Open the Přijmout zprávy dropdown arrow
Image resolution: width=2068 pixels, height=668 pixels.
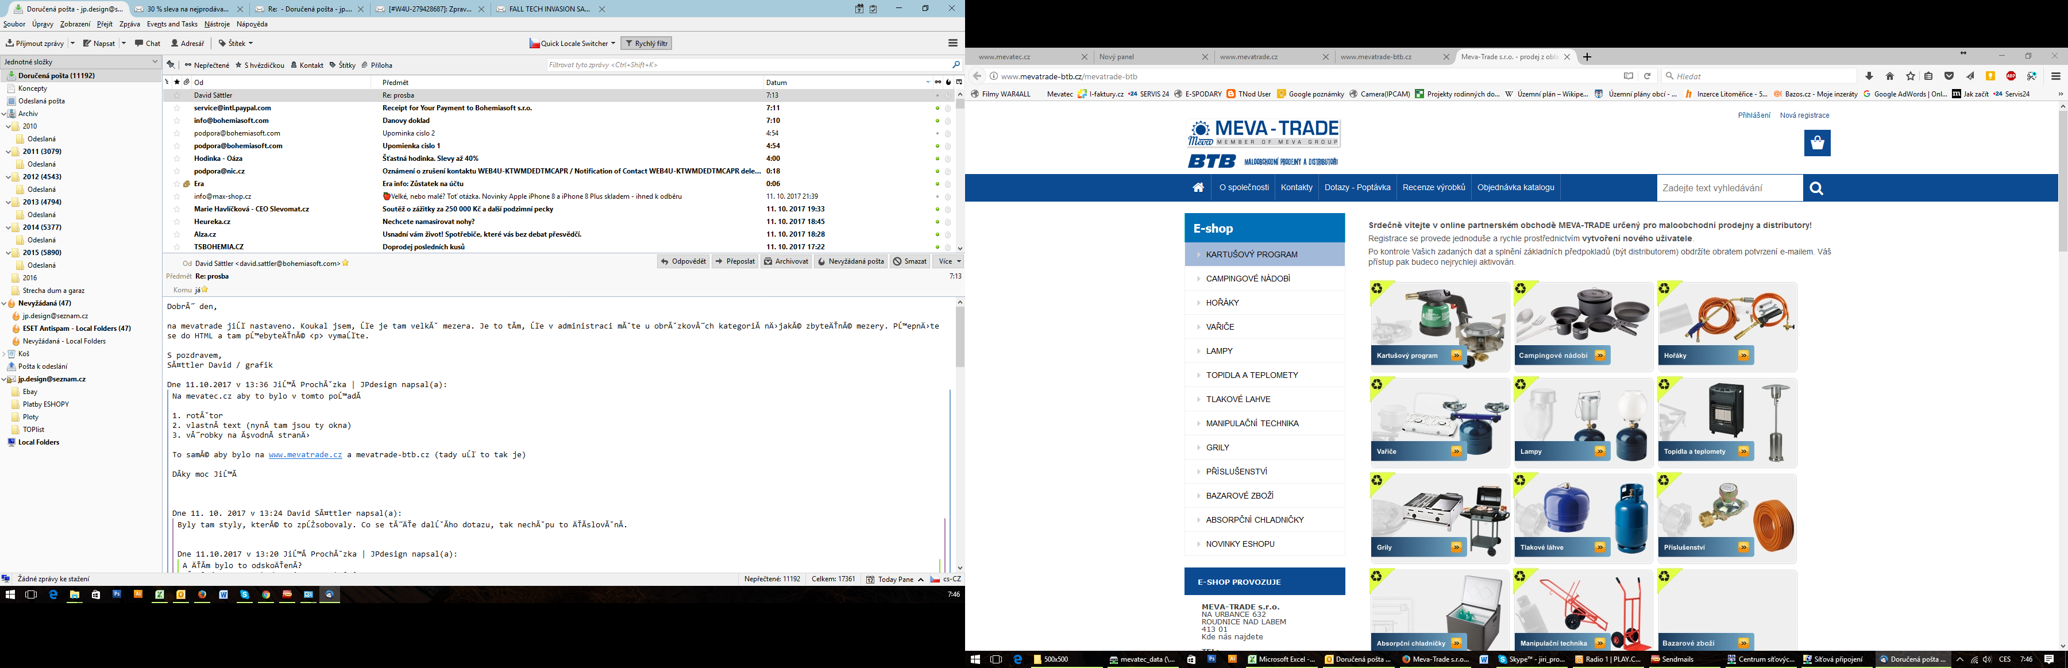point(72,43)
